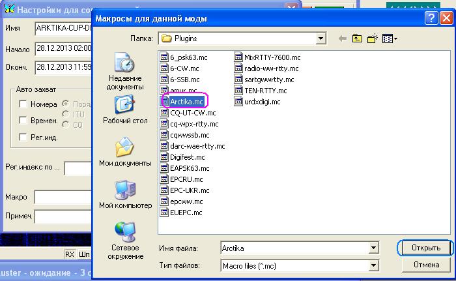Create a new folder with toolbar icon

coord(373,39)
